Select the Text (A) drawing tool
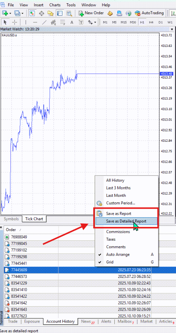This screenshot has height=333, width=176. pyautogui.click(x=72, y=22)
